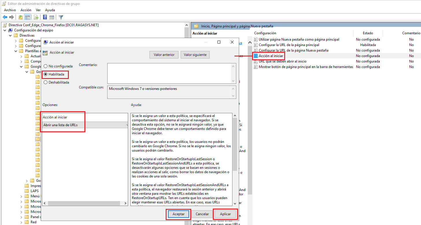Select the 'Deshabilitada' radio button
This screenshot has height=225, width=421.
[45, 82]
